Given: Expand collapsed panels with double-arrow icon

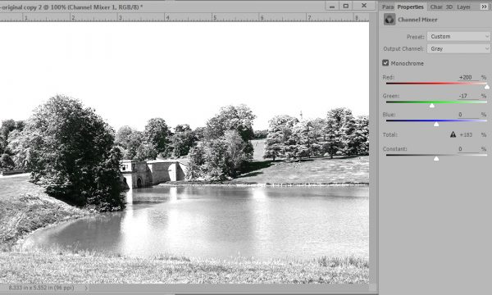Looking at the screenshot, I should tap(484, 7).
